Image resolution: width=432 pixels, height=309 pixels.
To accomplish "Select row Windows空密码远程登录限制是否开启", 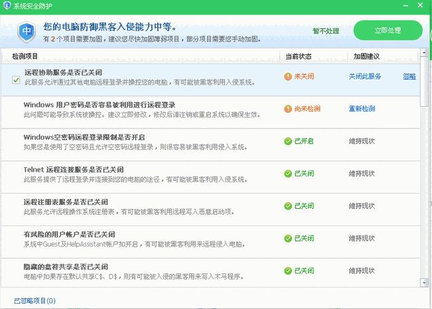I will [211, 145].
